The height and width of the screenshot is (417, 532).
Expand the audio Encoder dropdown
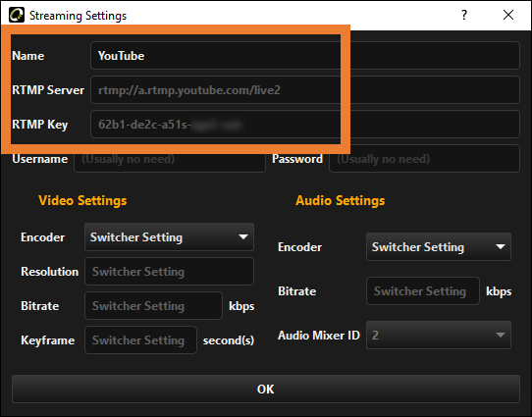[x=439, y=247]
